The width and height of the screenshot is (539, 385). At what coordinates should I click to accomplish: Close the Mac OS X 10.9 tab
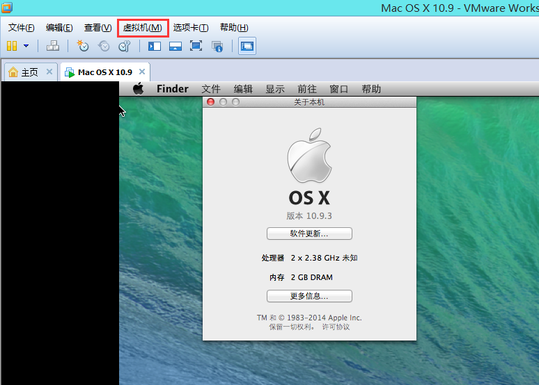pos(142,72)
